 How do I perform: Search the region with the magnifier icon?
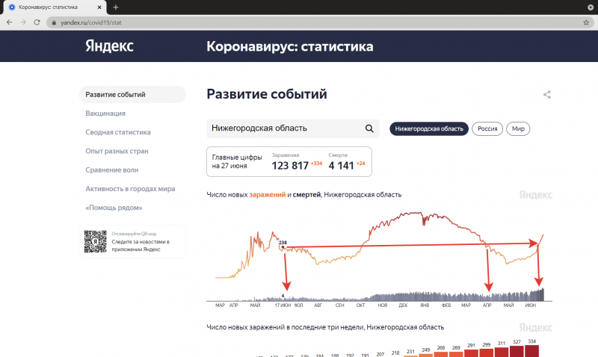(x=369, y=128)
